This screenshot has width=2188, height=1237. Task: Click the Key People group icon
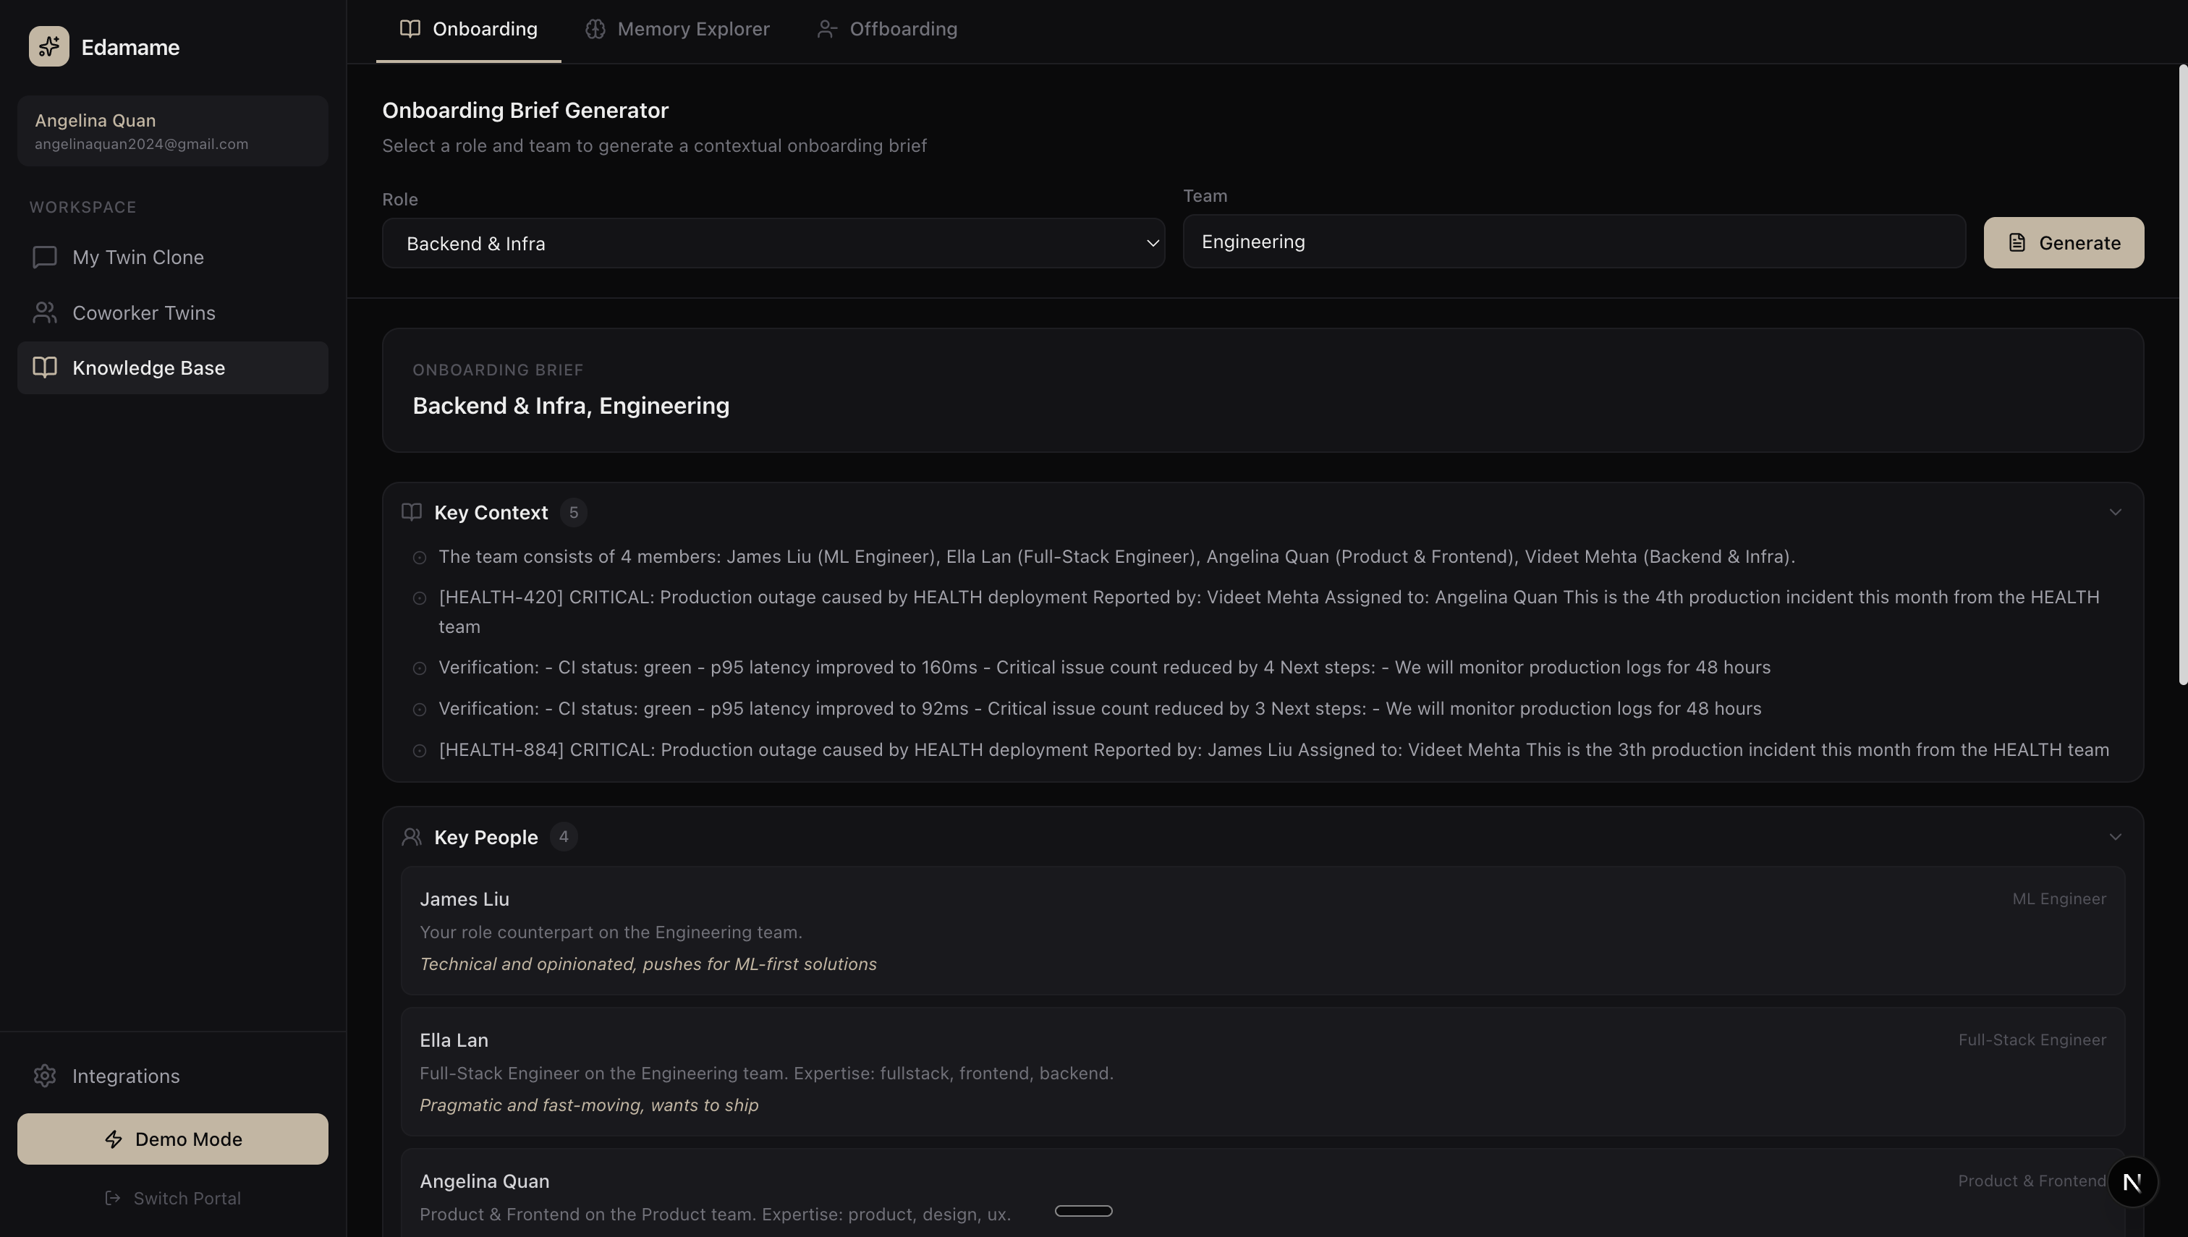coord(411,837)
